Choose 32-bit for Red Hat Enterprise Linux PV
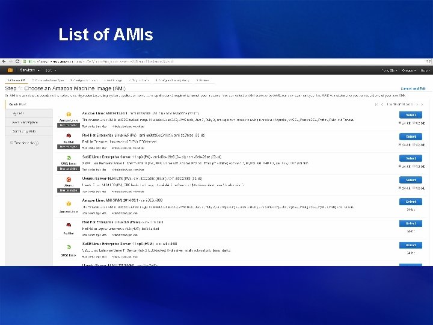Image resolution: width=433 pixels, height=325 pixels. (x=414, y=144)
